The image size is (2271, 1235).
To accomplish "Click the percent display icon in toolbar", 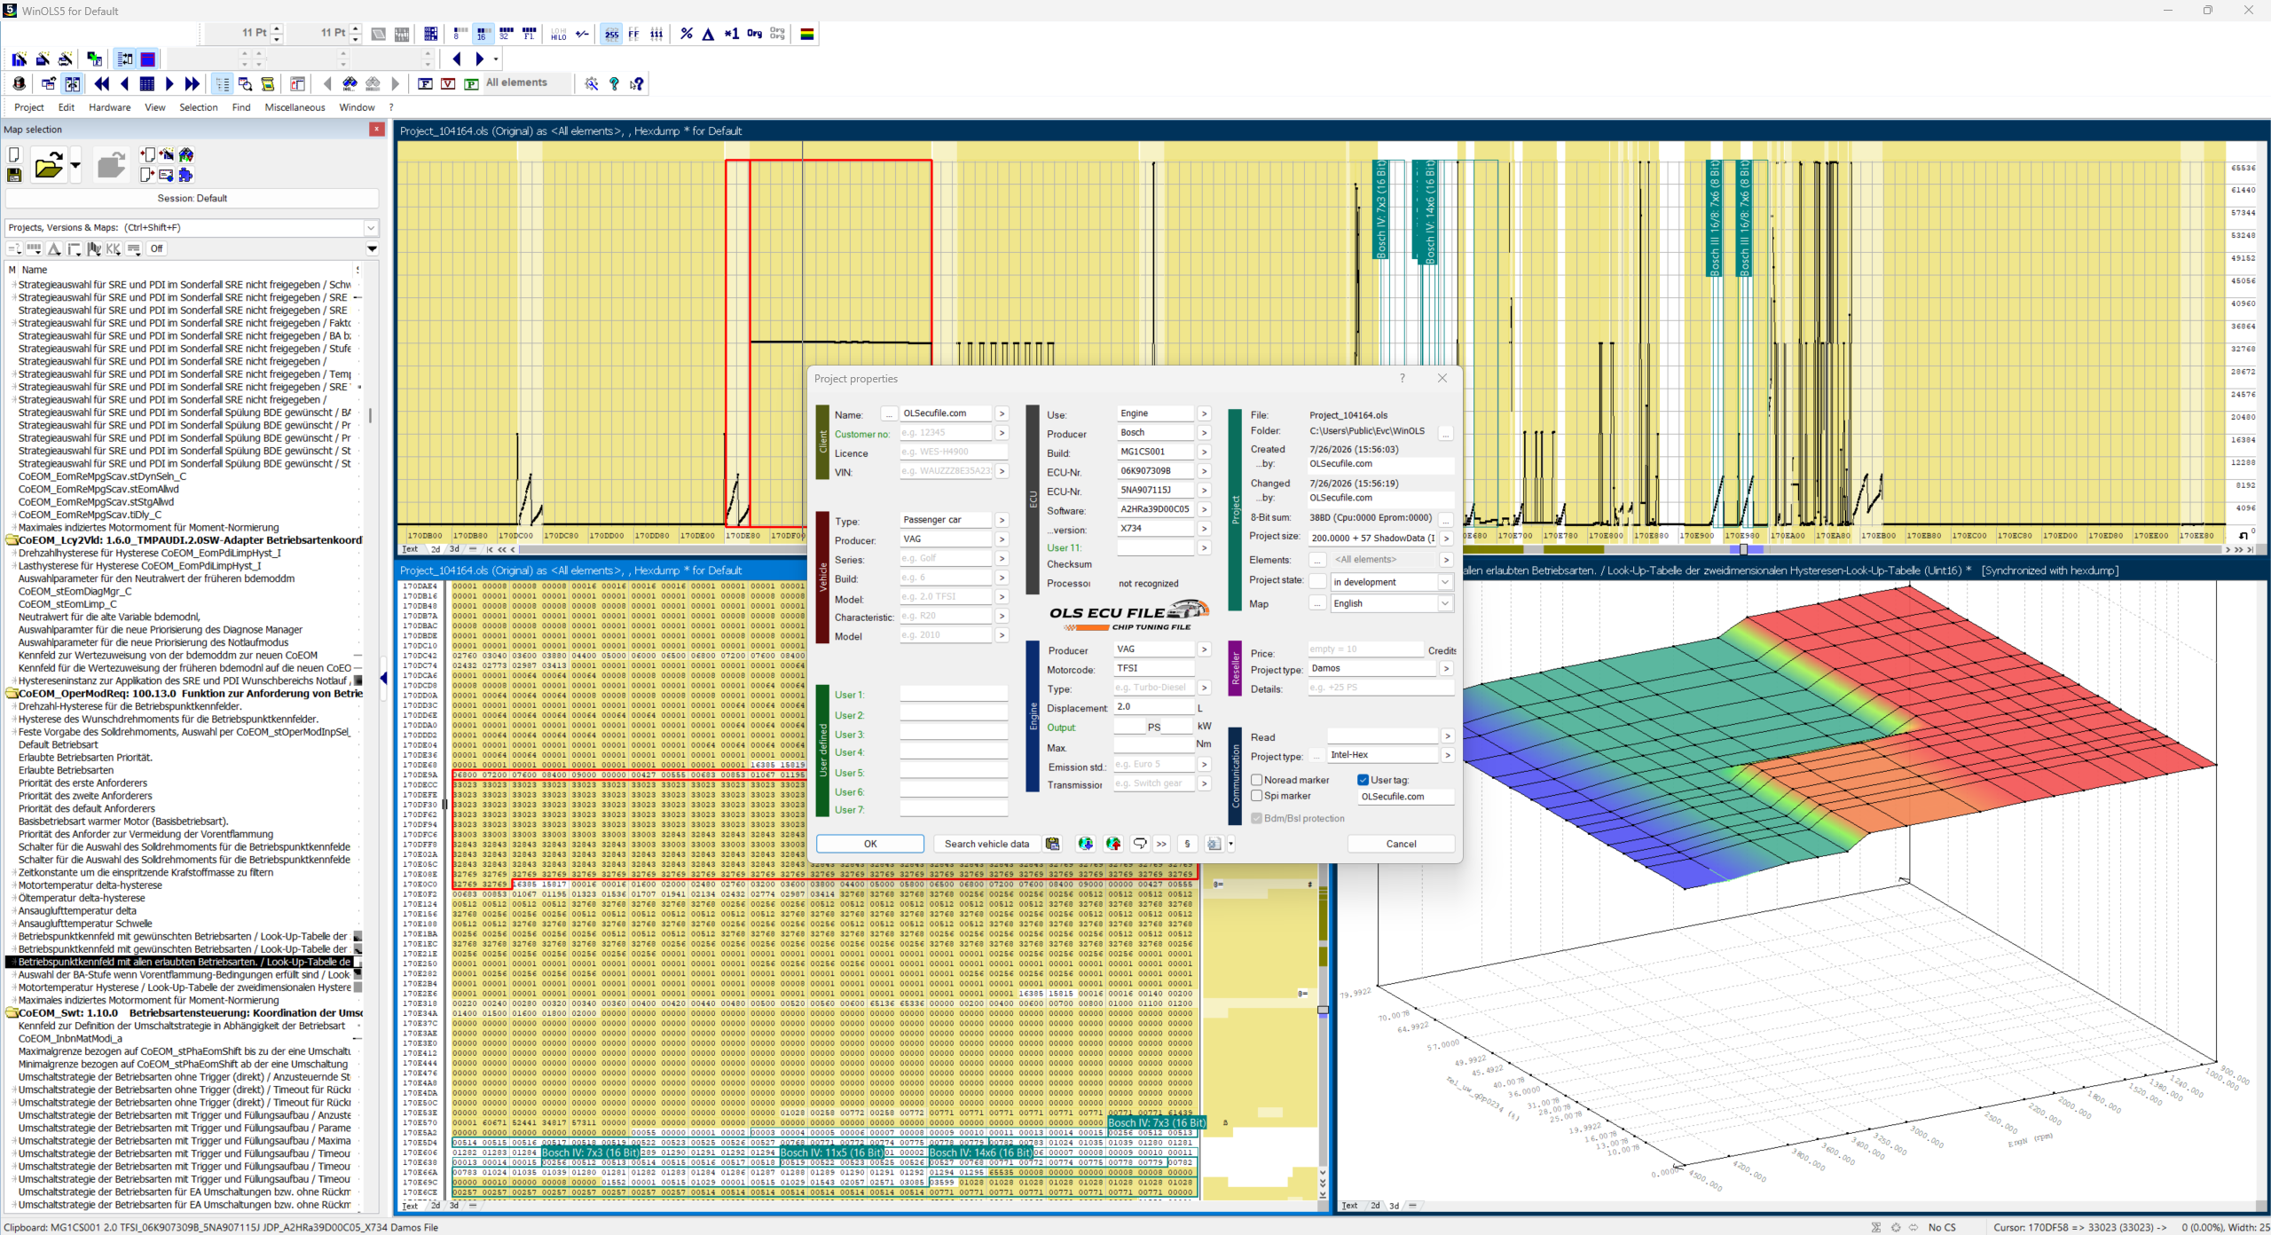I will coord(686,34).
